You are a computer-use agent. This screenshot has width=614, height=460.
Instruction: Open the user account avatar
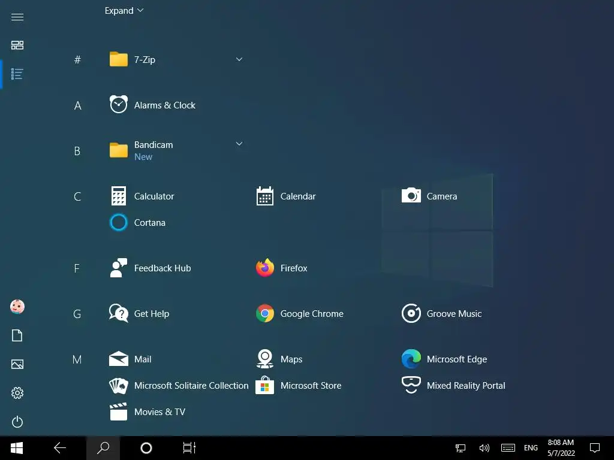(17, 307)
